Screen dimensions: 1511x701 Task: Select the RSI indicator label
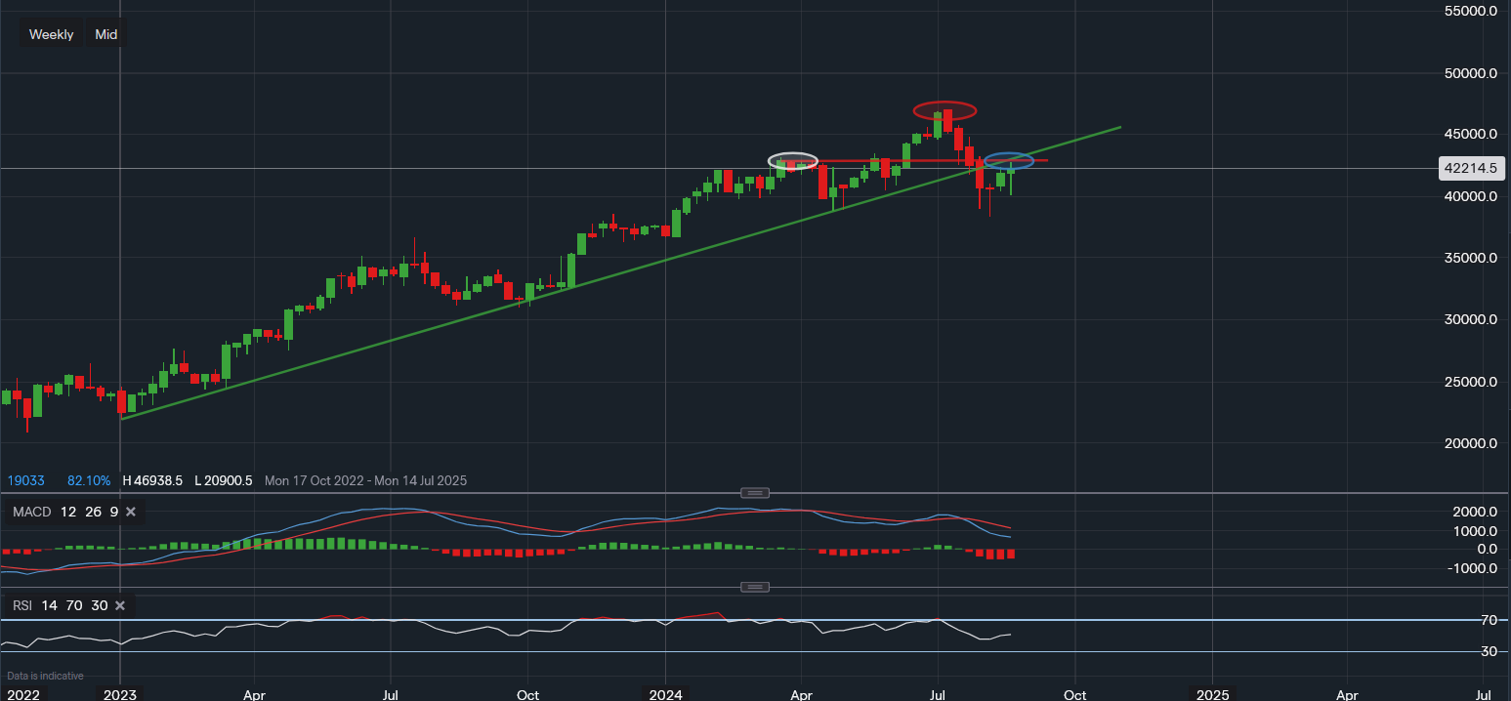click(x=21, y=605)
